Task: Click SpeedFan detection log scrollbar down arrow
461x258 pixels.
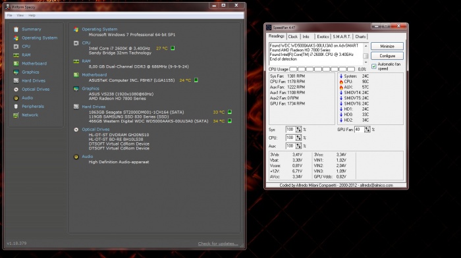Action: 366,63
